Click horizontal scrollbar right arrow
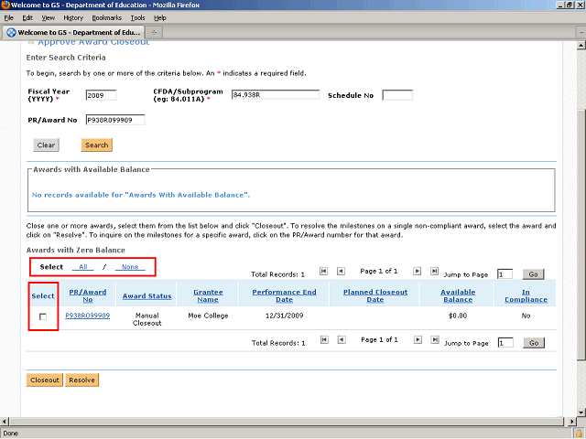This screenshot has height=439, width=586. coord(571,422)
